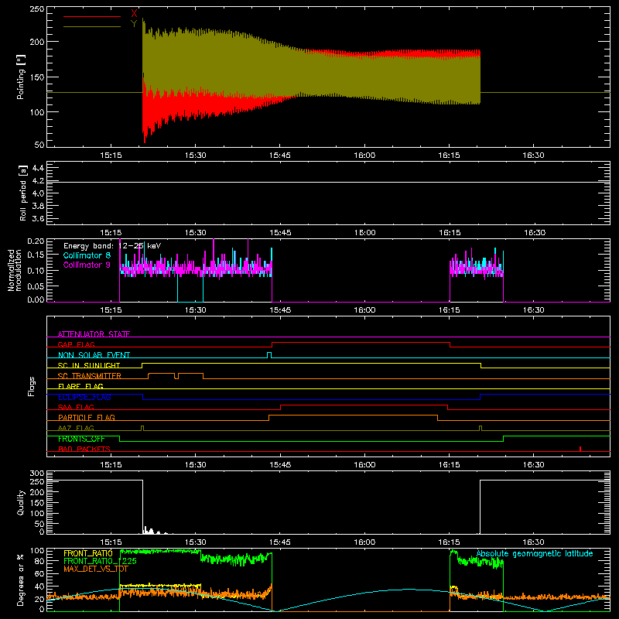619x619 pixels.
Task: Select the Energy band: 12-25 keV text
Action: (x=112, y=246)
